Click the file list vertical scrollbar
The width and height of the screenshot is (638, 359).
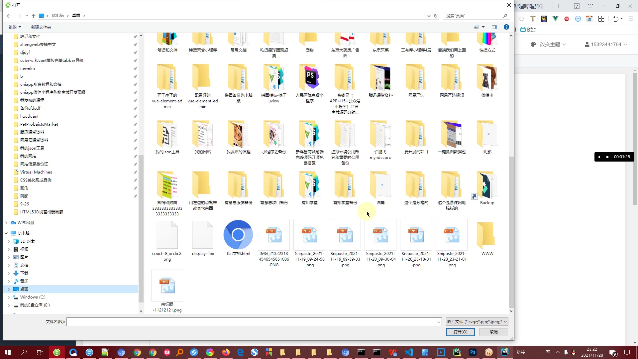pyautogui.click(x=511, y=233)
